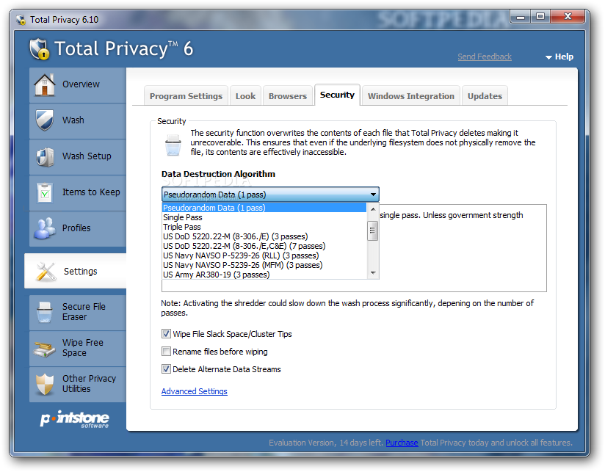Screen dimensions: 605x472
Task: Toggle Delete Alternate Data Streams checkbox
Action: 166,369
